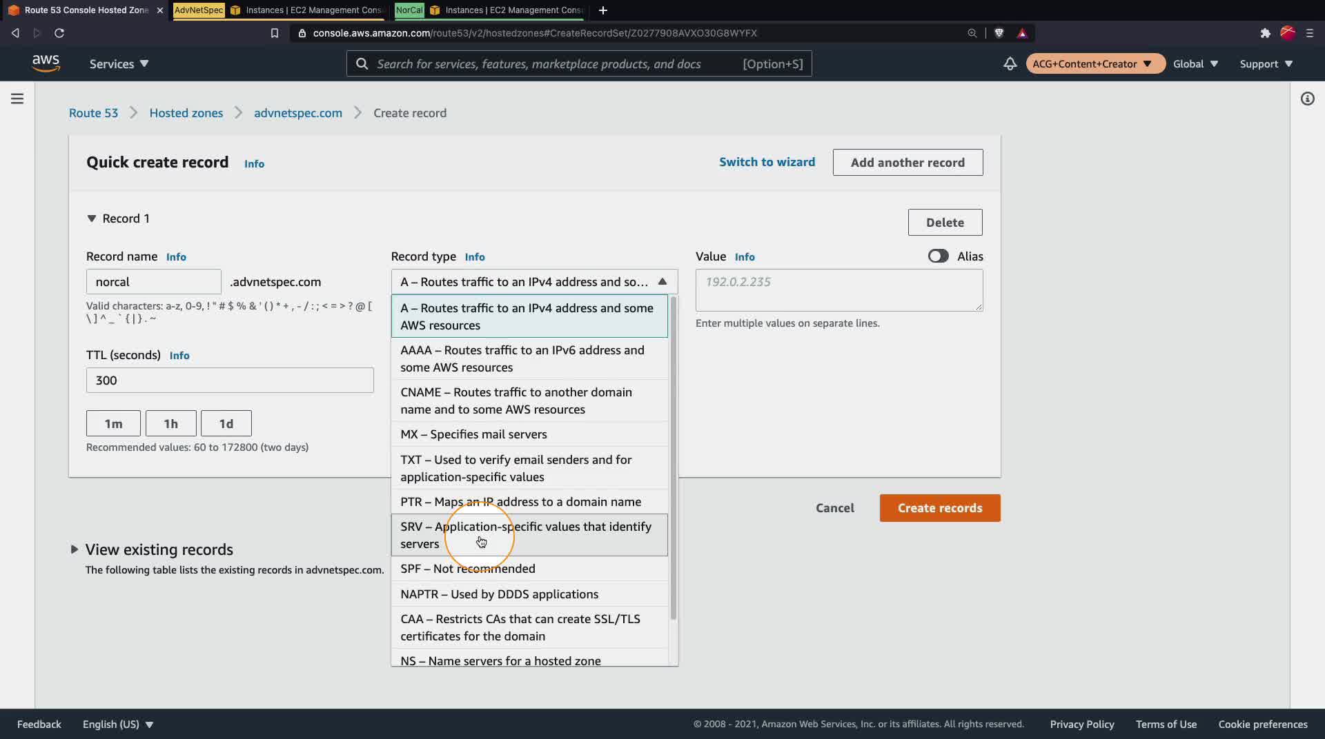Select the A record type option

click(529, 316)
